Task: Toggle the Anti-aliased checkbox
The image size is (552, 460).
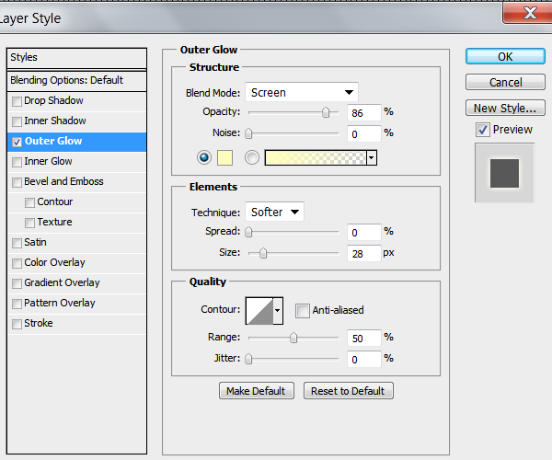Action: click(303, 311)
